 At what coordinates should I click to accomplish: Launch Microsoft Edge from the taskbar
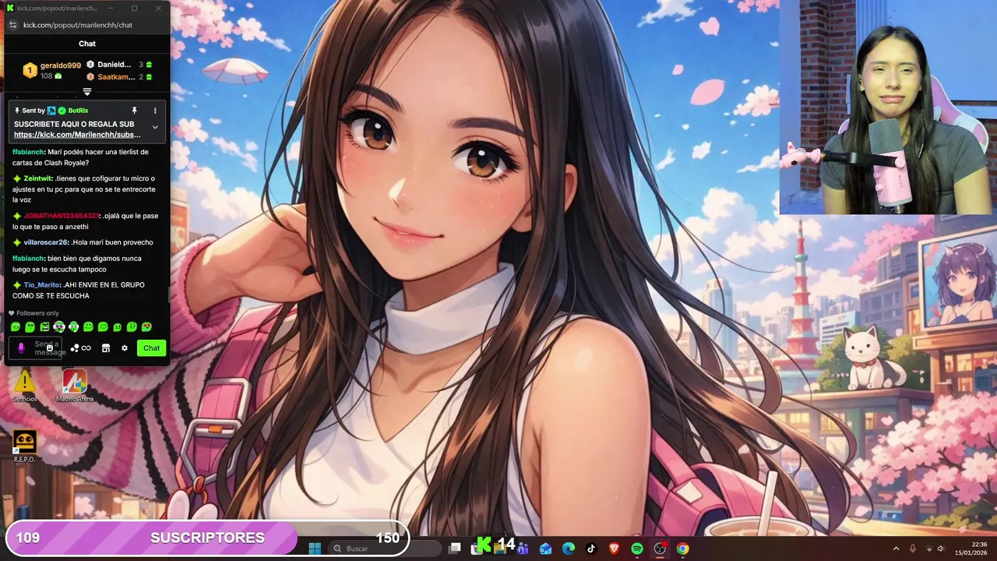point(569,549)
